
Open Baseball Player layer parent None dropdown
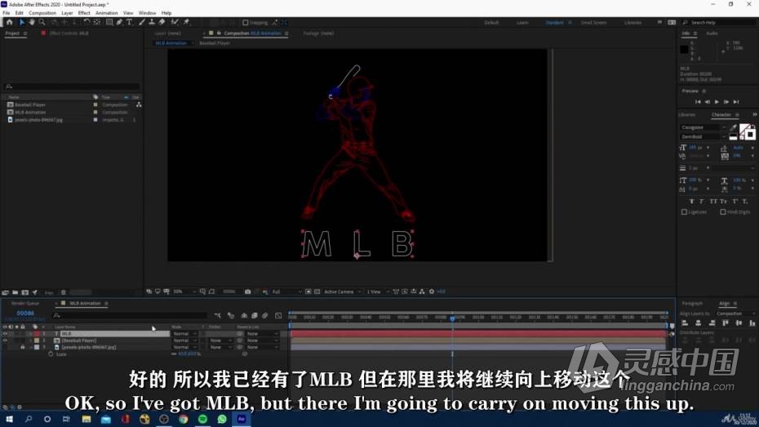262,340
